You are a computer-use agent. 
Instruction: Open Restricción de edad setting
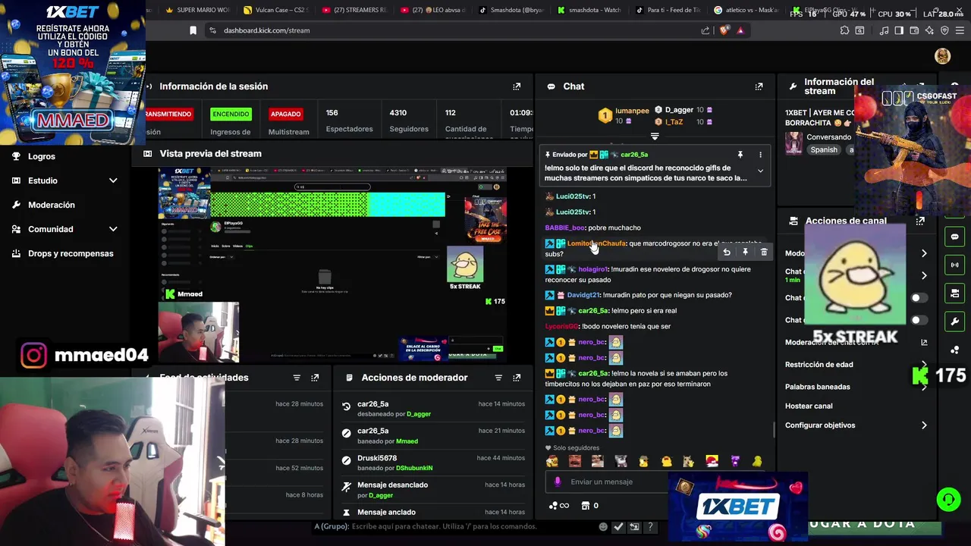(x=856, y=365)
